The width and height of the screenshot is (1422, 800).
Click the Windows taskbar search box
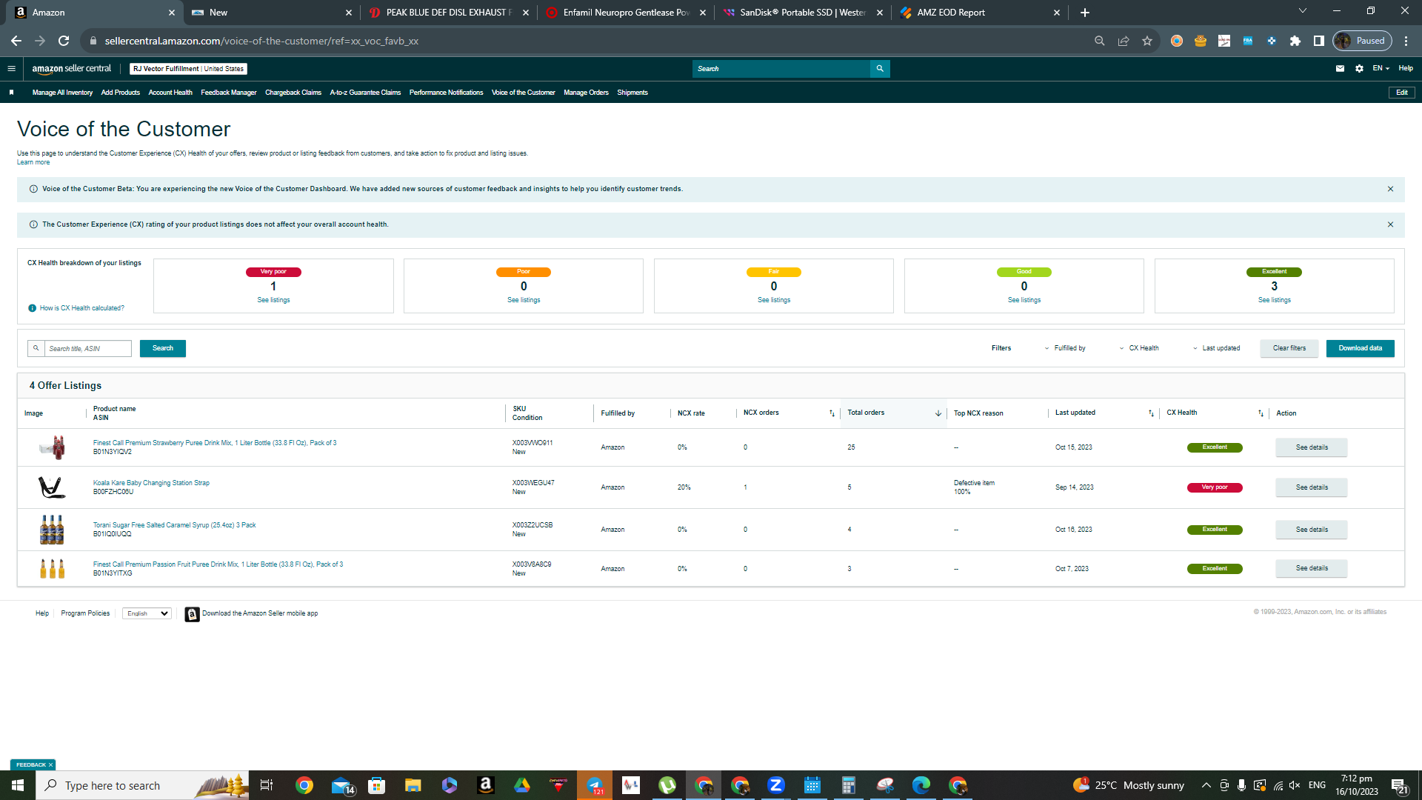tap(142, 785)
